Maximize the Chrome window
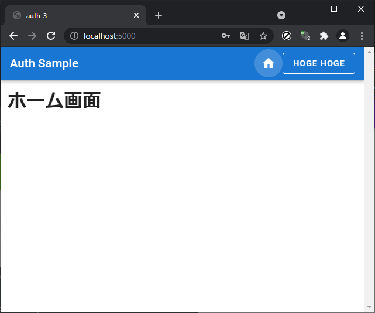 coord(334,9)
